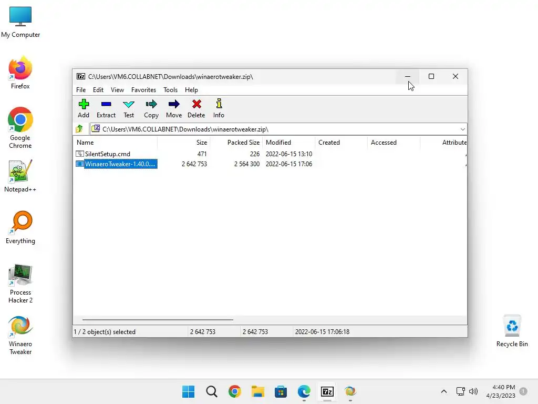
Task: Select file name WinaeroTweaker-1.40.0....
Action: (x=120, y=164)
